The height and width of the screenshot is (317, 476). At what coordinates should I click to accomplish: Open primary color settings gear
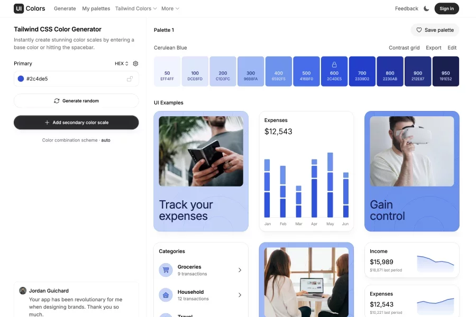[135, 63]
